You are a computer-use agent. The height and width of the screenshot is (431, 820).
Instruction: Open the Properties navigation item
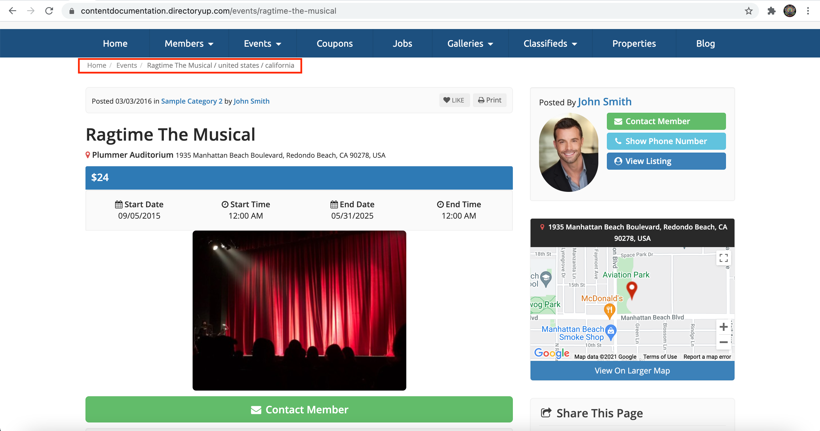point(634,44)
